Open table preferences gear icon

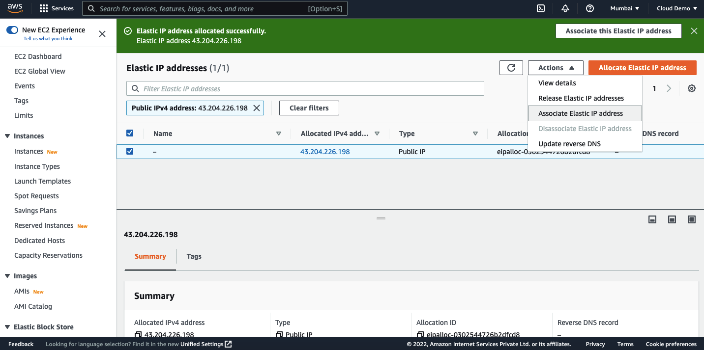692,88
